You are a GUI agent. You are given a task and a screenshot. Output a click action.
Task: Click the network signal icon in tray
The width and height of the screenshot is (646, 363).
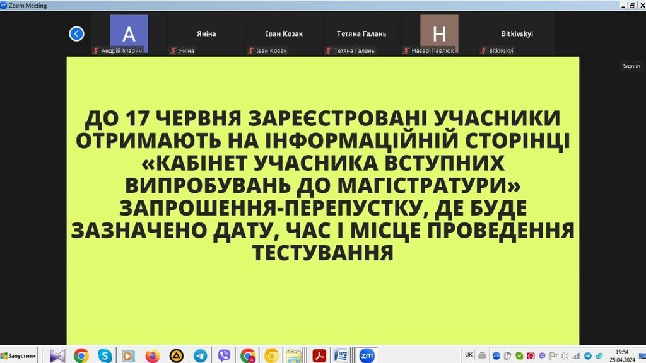coord(576,356)
